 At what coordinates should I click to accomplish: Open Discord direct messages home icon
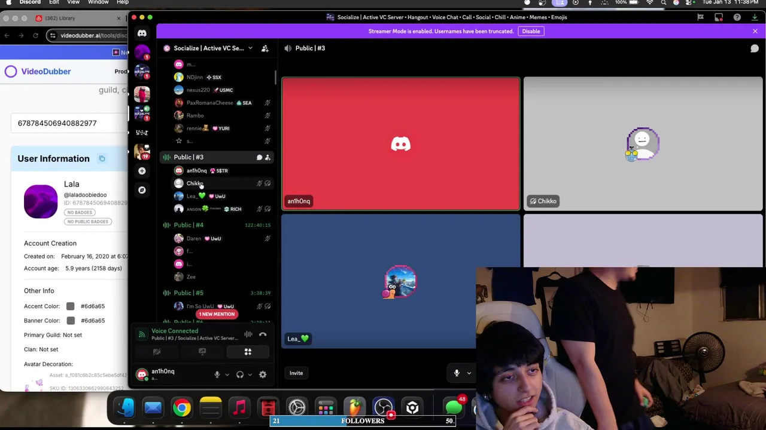tap(142, 33)
